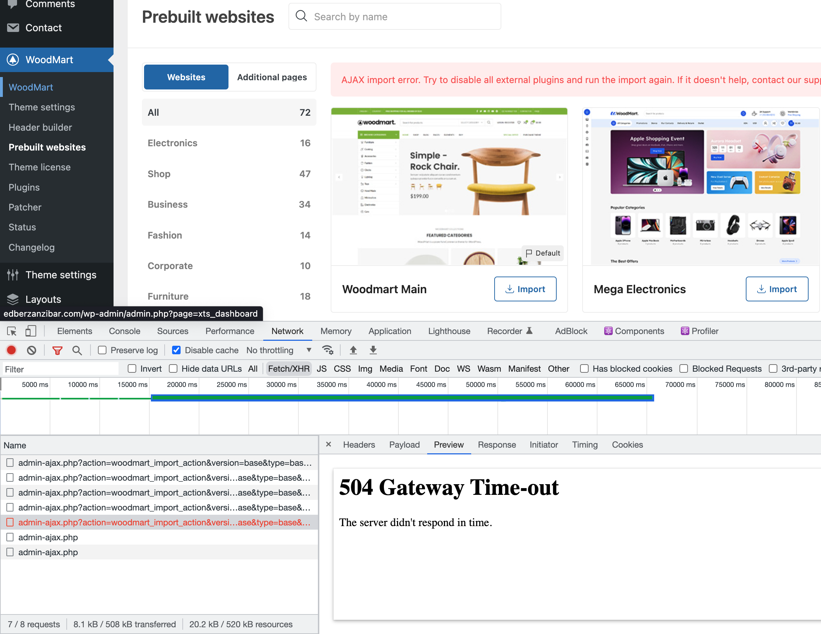Click the export HAR download arrow
The height and width of the screenshot is (634, 821).
[373, 350]
